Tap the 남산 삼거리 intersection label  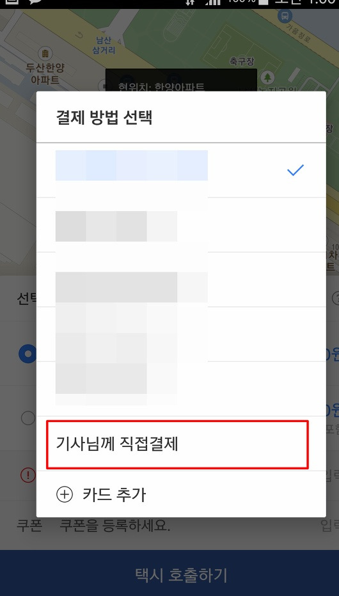(x=104, y=45)
